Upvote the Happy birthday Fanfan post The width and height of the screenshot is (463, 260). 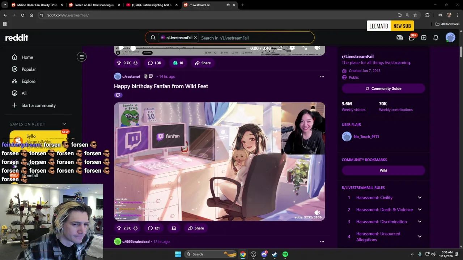click(x=119, y=228)
